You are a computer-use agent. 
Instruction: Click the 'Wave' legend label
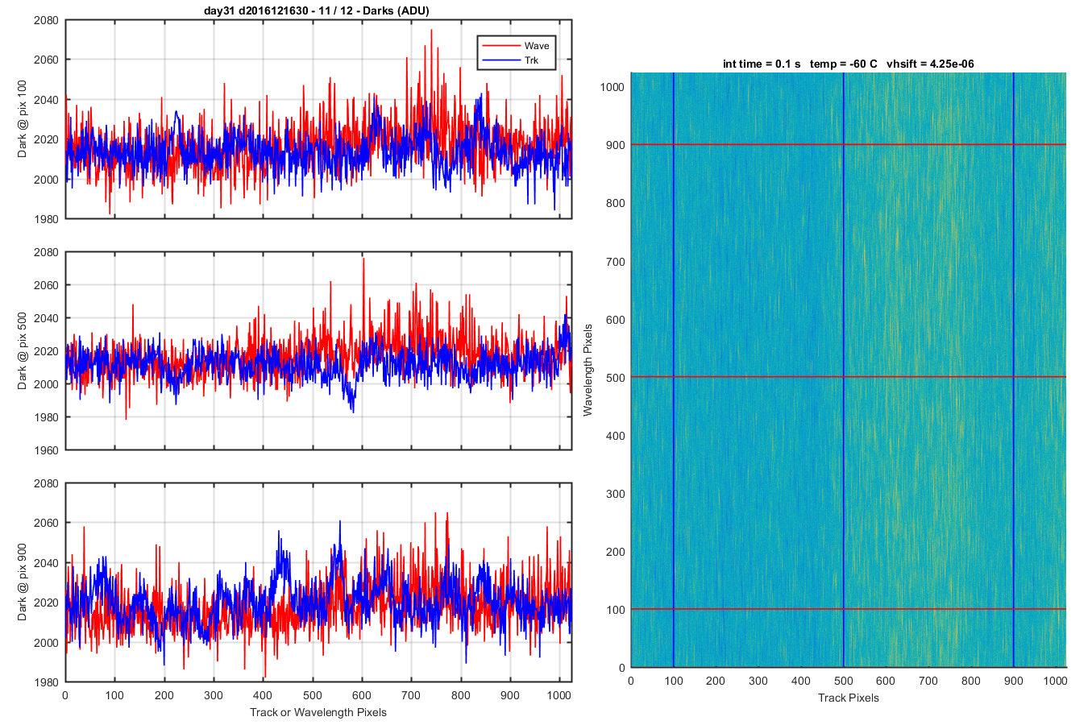tap(536, 46)
